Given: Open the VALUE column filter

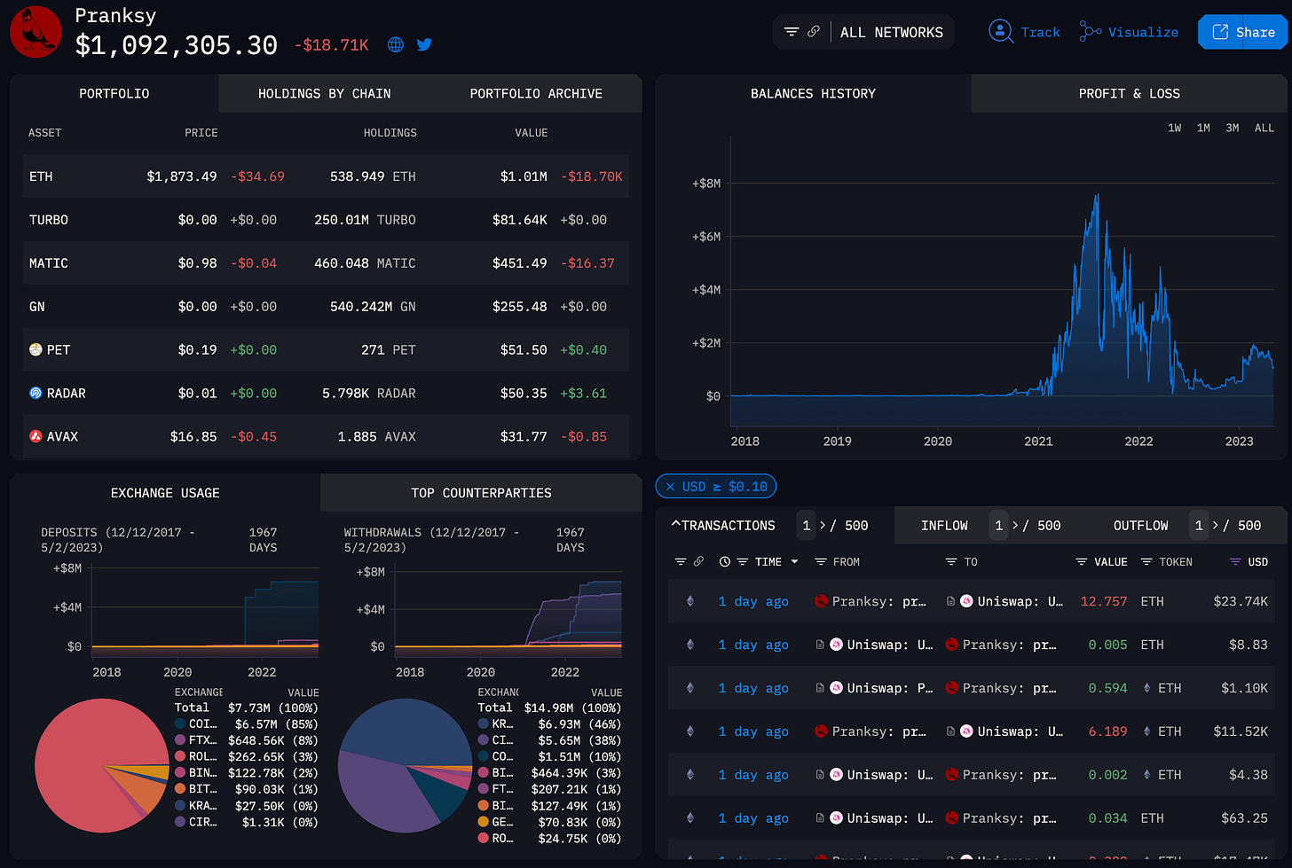Looking at the screenshot, I should [1082, 562].
